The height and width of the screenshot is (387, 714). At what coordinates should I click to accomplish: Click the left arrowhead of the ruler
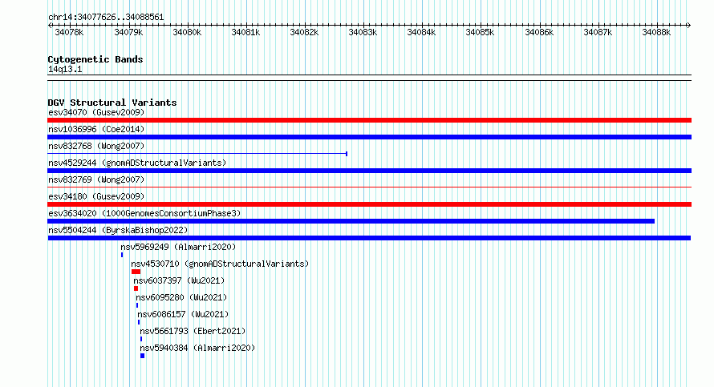pyautogui.click(x=50, y=26)
